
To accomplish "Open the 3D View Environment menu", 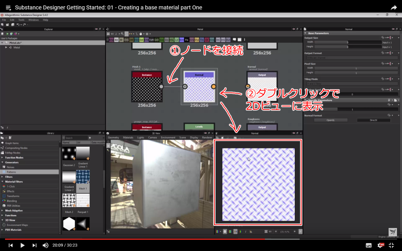I will pos(168,138).
